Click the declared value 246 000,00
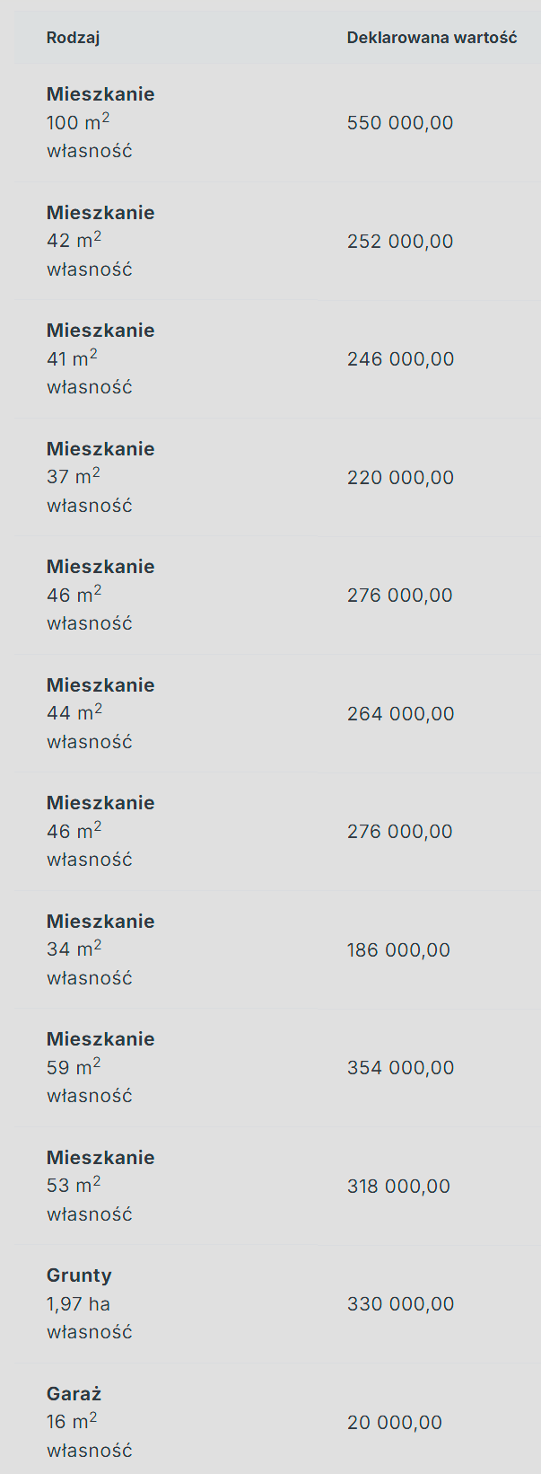The width and height of the screenshot is (541, 1474). click(400, 359)
